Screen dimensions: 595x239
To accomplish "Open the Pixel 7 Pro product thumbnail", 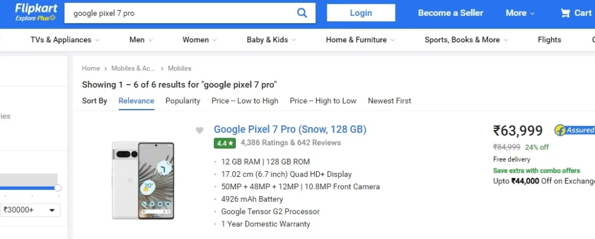I will point(143,180).
